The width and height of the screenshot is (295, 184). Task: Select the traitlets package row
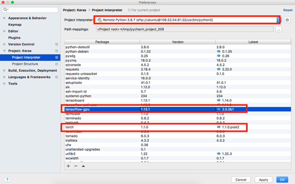(x=178, y=140)
